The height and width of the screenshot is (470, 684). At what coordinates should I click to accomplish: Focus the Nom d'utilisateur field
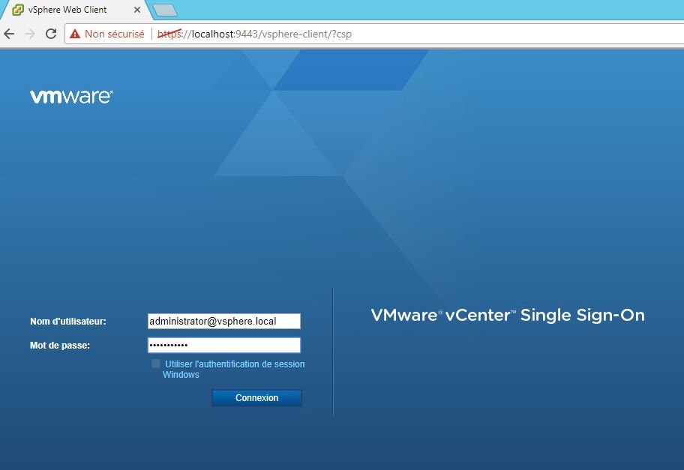click(x=223, y=322)
